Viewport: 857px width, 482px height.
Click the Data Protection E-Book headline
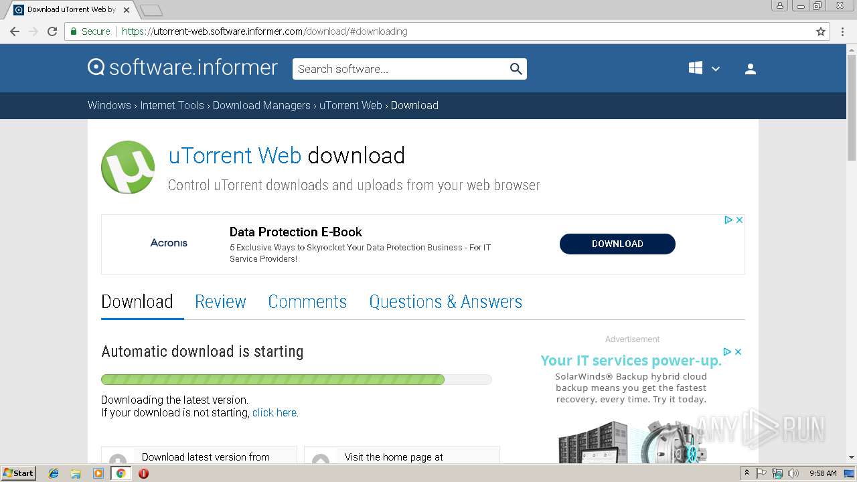click(x=296, y=232)
